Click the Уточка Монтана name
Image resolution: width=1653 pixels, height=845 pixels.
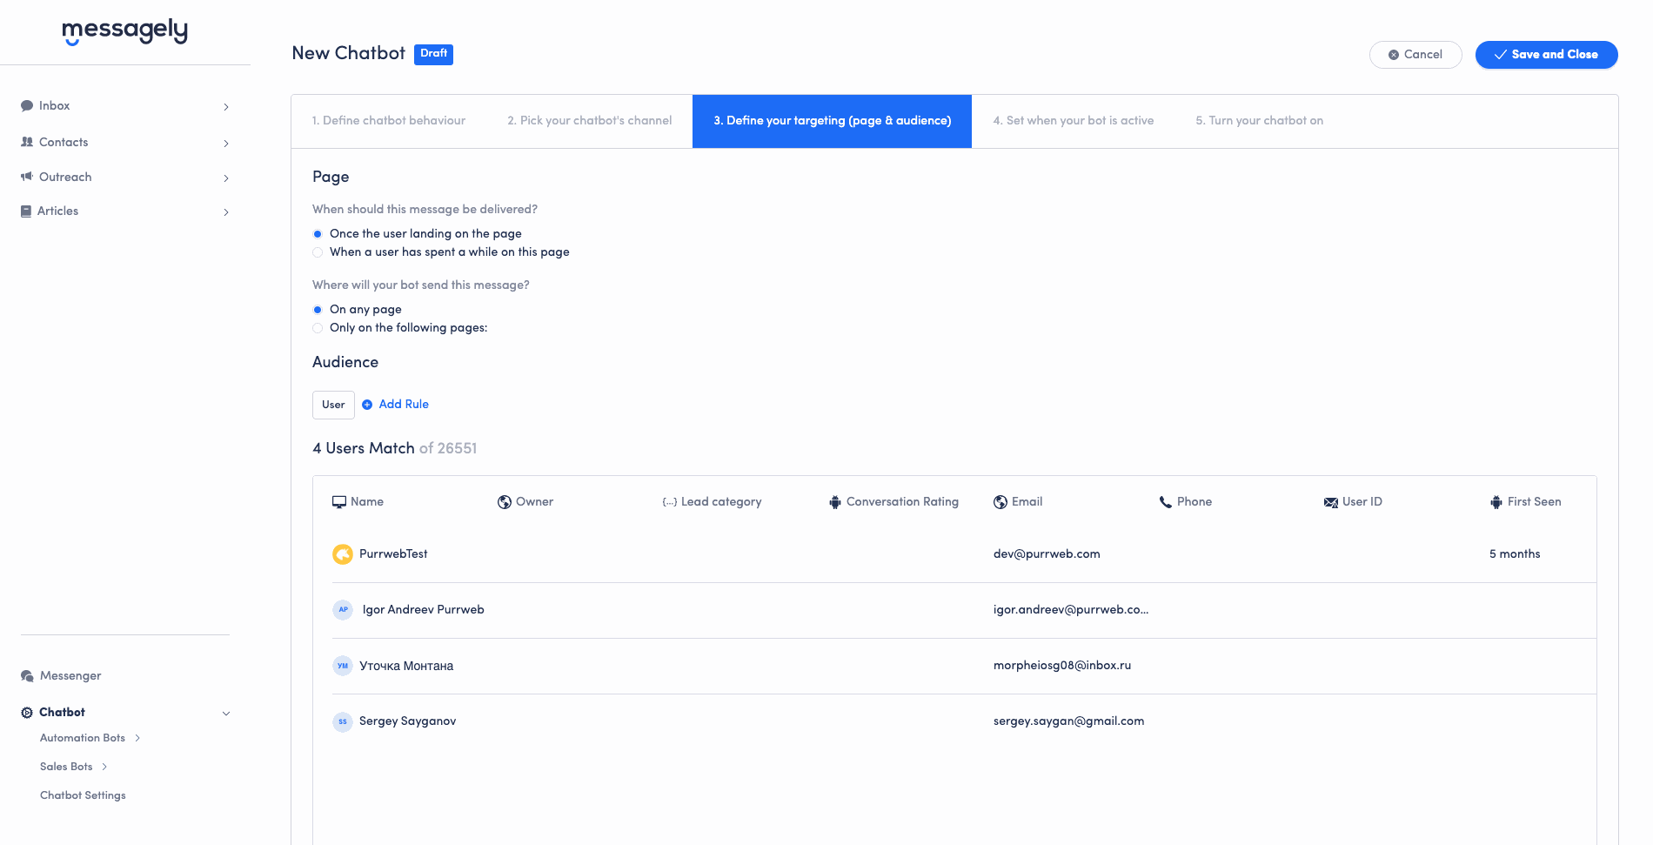coord(406,666)
